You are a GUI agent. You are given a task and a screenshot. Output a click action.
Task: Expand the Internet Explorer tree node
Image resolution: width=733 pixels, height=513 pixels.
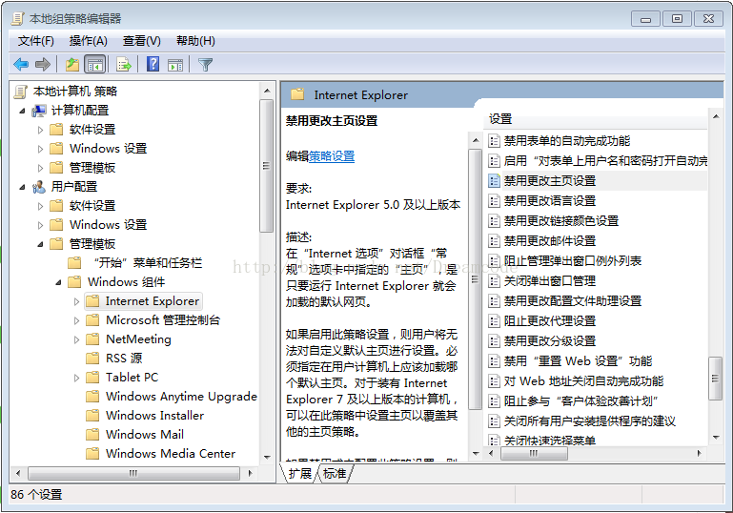[x=76, y=301]
